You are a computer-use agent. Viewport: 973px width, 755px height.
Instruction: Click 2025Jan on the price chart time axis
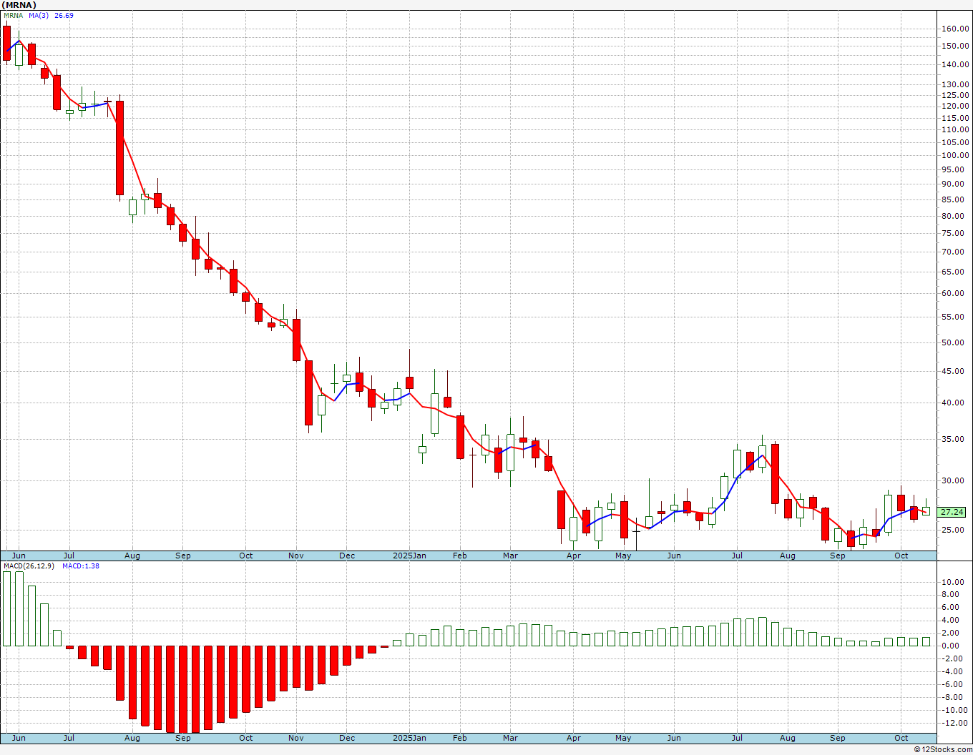click(410, 556)
